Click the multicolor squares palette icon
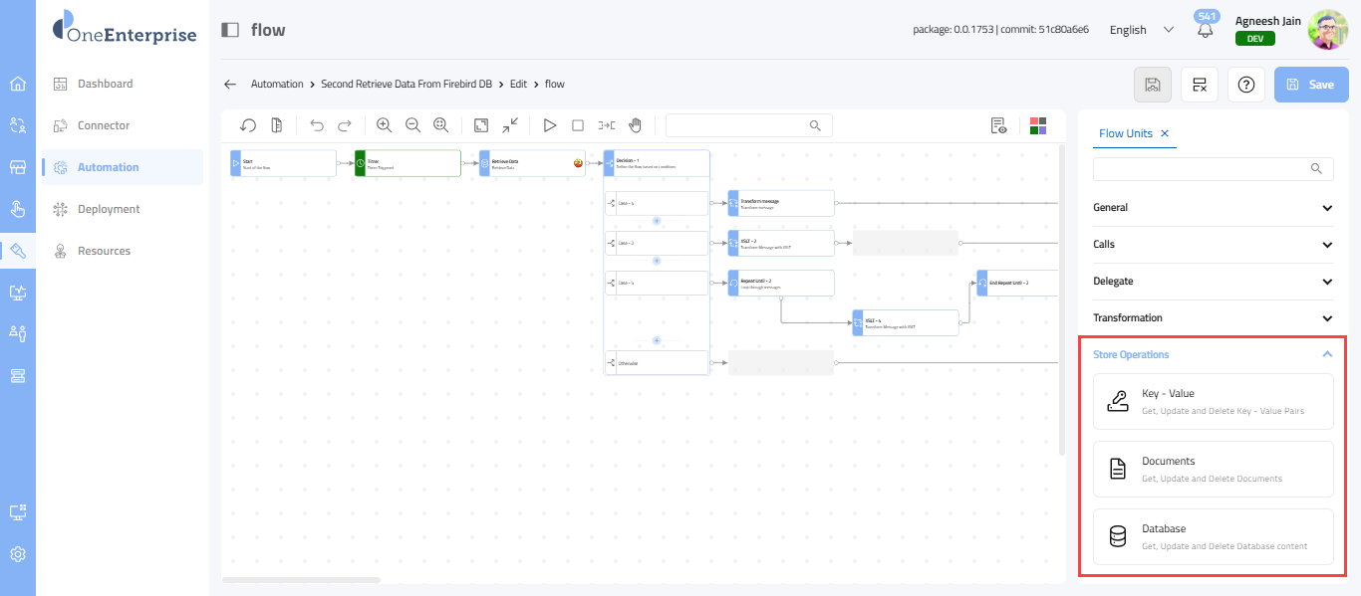 (x=1038, y=125)
